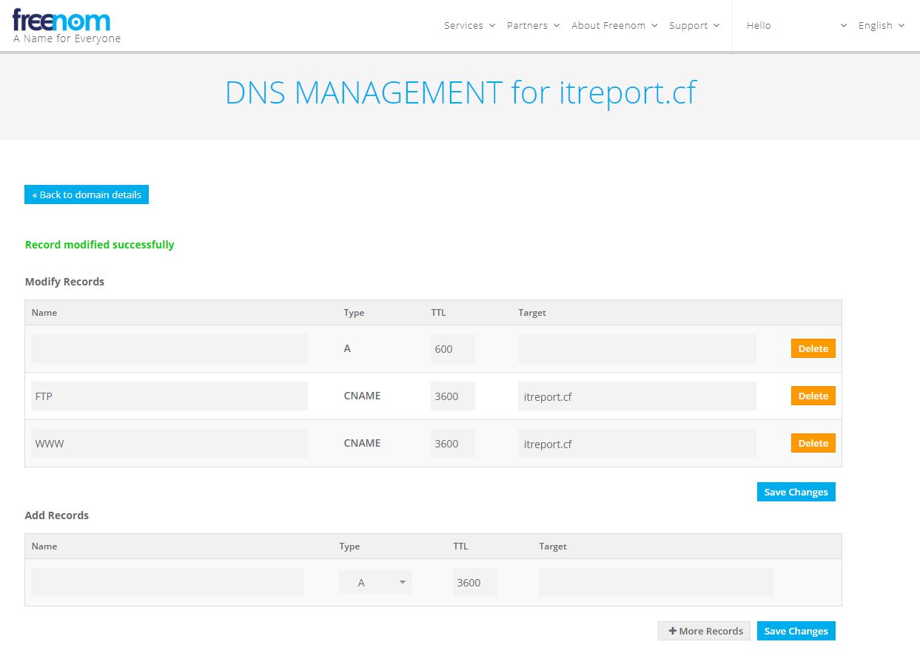The height and width of the screenshot is (653, 920).
Task: Click the CNAME type label of the FTP row
Action: click(362, 396)
